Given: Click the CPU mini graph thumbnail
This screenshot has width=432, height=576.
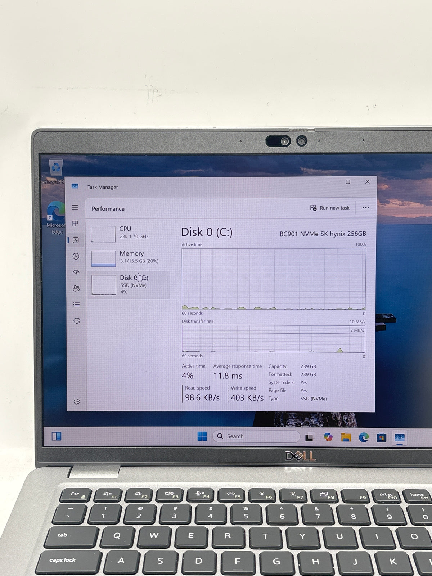Looking at the screenshot, I should tap(103, 234).
